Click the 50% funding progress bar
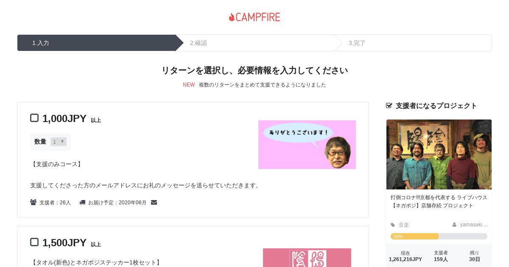This screenshot has width=509, height=267. (x=439, y=236)
